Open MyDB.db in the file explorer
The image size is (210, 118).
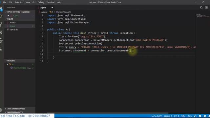coord(14,29)
